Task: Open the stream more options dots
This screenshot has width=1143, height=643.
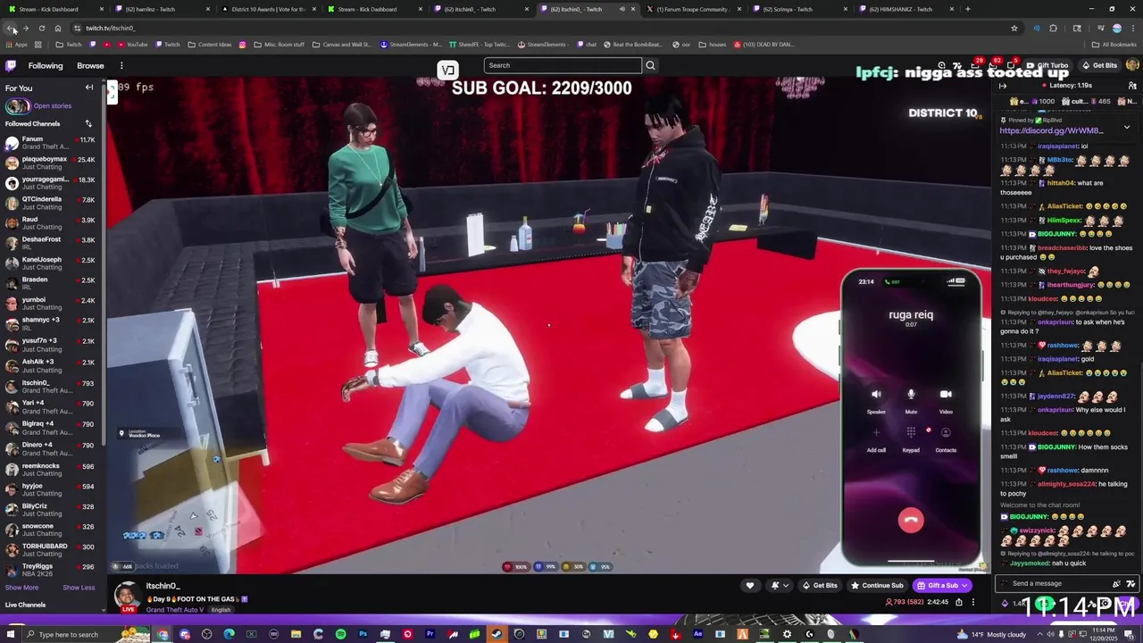Action: coord(973,602)
